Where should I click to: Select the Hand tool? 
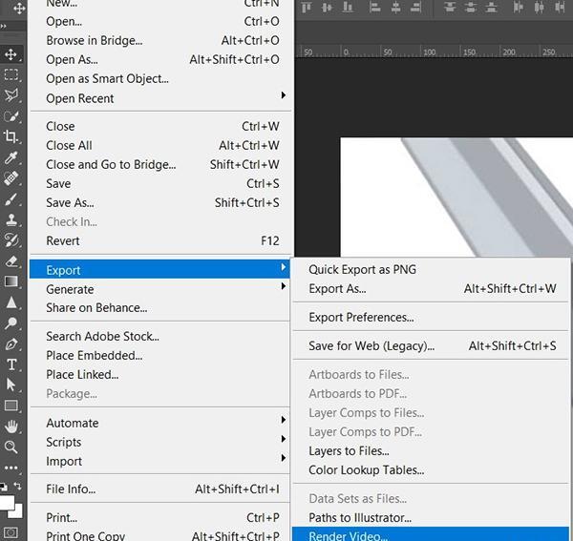click(11, 427)
